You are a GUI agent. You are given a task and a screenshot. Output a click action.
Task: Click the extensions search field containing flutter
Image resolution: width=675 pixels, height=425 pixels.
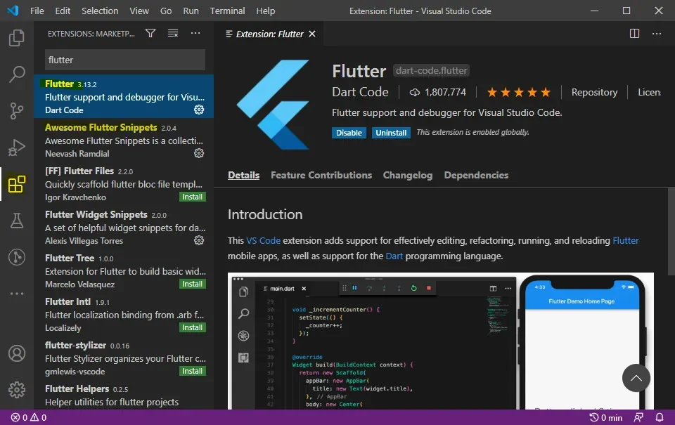click(125, 60)
